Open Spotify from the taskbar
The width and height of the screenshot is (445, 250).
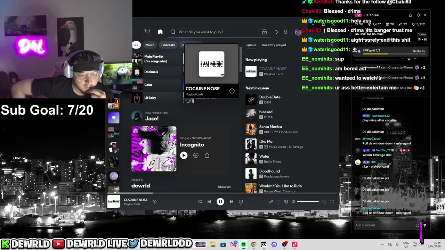point(243,245)
